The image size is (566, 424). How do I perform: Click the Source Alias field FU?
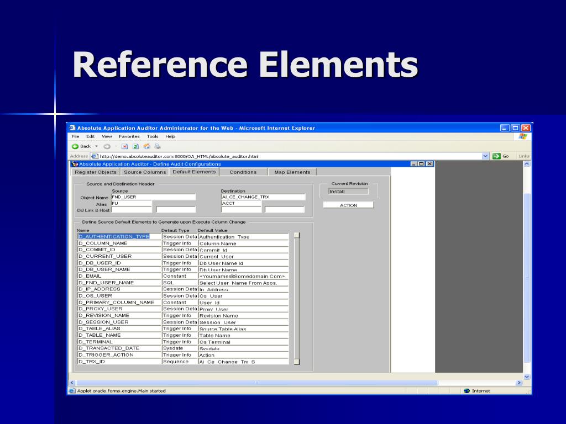click(132, 203)
